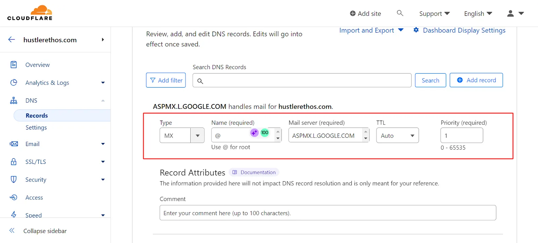Viewport: 538px width, 243px height.
Task: Open the Access menu item
Action: coord(34,198)
